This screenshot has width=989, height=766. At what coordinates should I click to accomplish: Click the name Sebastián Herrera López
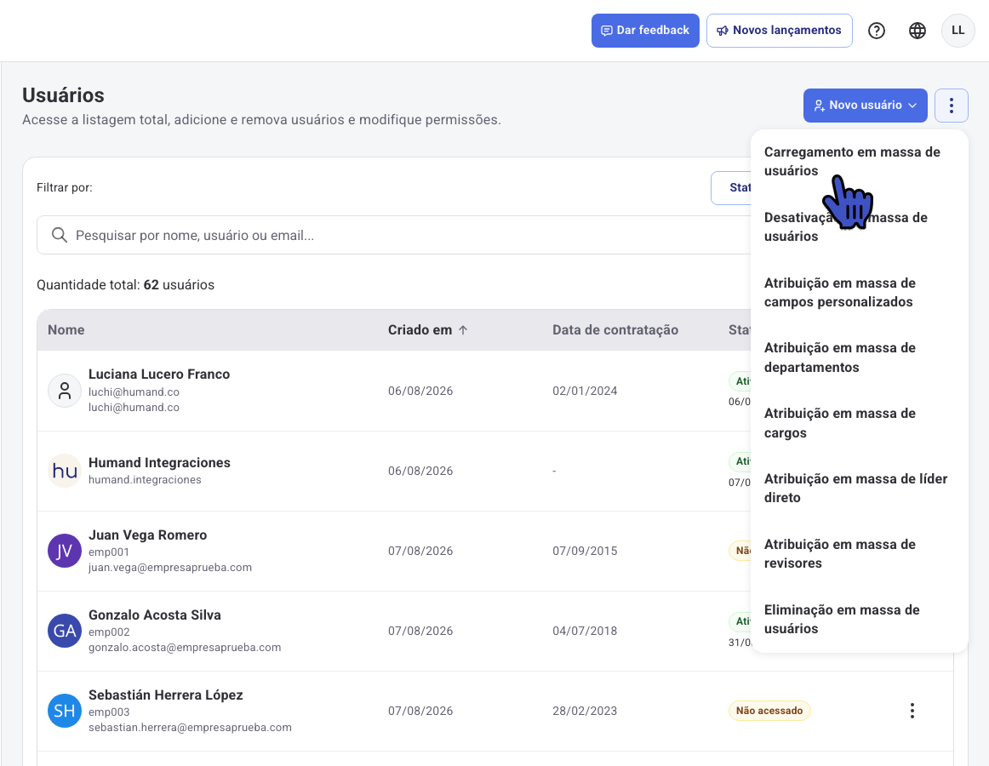coord(166,695)
